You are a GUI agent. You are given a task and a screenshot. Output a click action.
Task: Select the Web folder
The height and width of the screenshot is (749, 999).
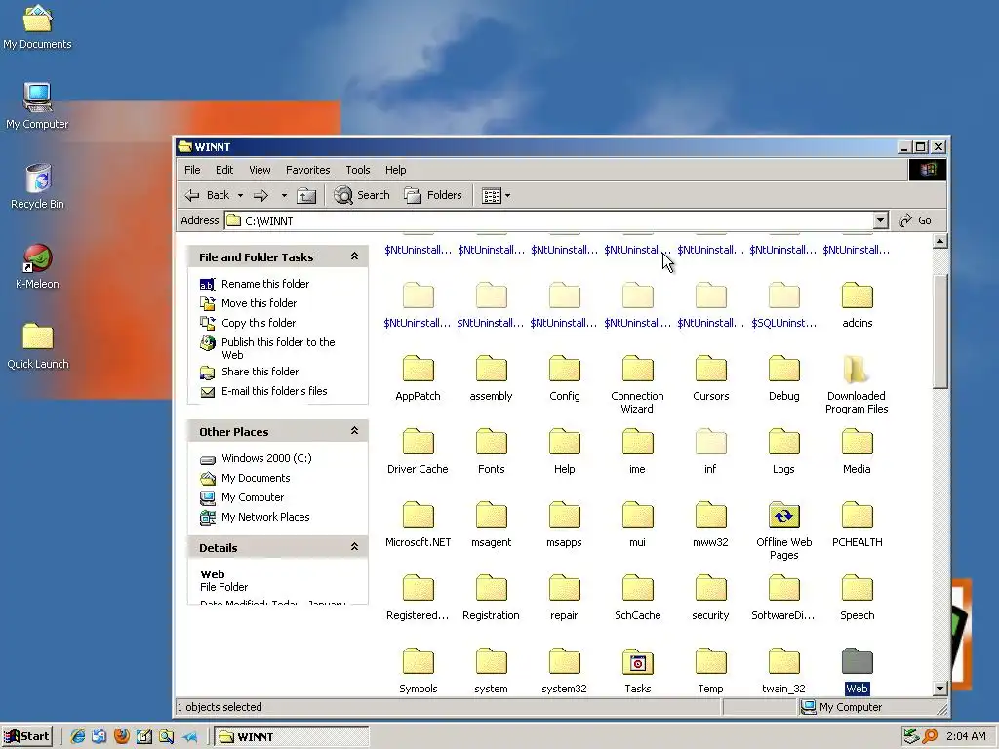coord(857,670)
